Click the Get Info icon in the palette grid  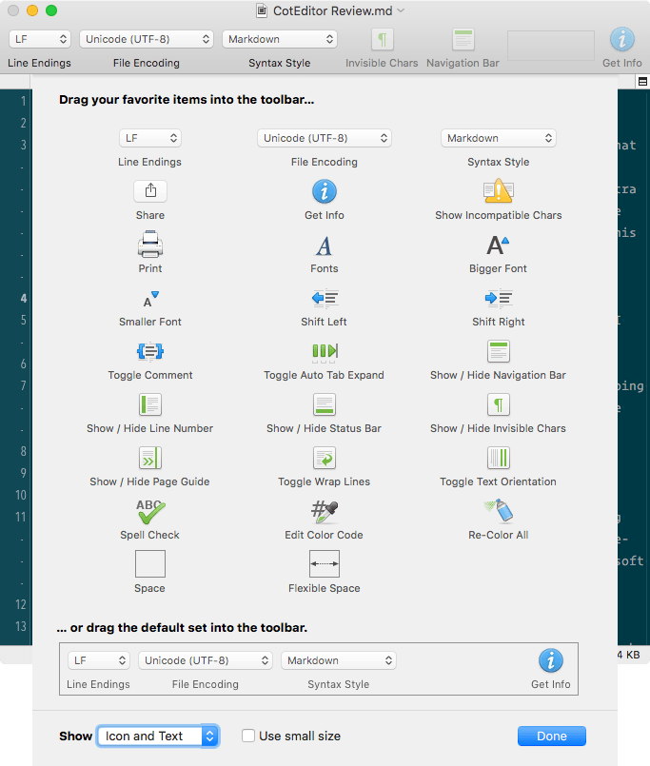(x=324, y=191)
